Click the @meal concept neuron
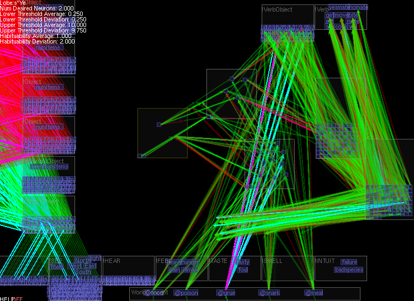Screen dimensions: 414x301 (x=314, y=293)
